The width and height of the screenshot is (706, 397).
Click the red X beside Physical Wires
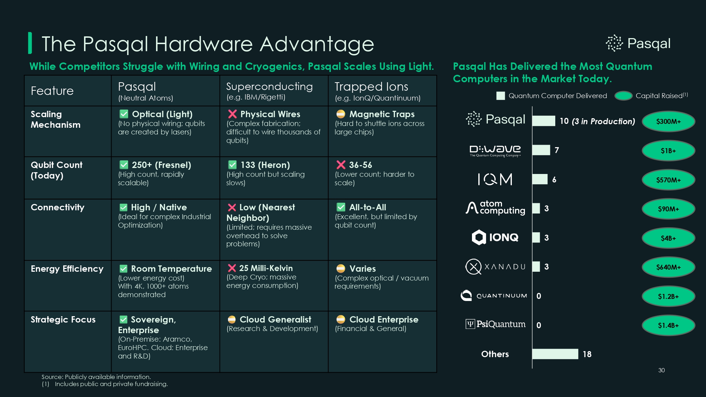[x=232, y=114]
